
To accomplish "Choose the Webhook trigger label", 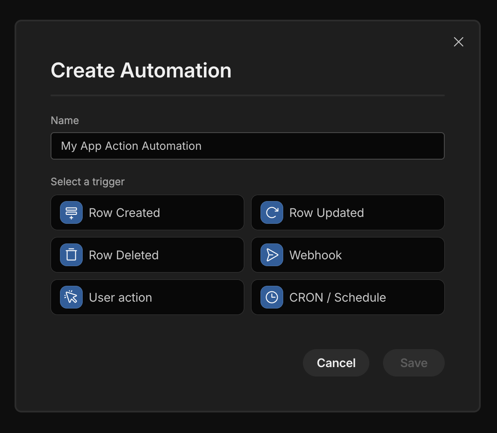I will tap(315, 255).
